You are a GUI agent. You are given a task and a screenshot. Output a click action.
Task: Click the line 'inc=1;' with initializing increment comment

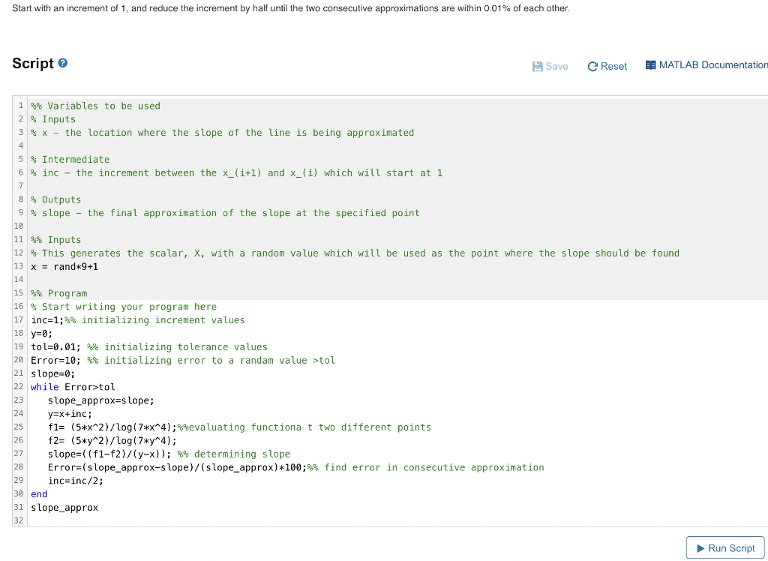click(138, 320)
